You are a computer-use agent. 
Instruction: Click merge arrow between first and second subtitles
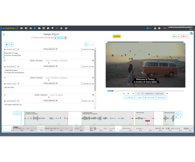49,63
